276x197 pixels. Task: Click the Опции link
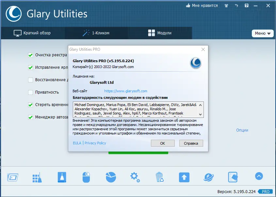point(242,130)
